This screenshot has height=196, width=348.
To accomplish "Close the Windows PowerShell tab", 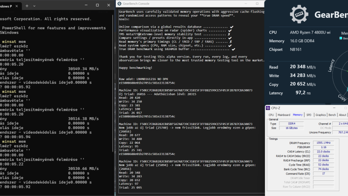I will pos(17,6).
